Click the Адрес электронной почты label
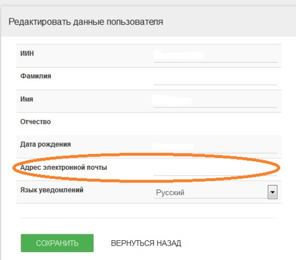 point(64,167)
